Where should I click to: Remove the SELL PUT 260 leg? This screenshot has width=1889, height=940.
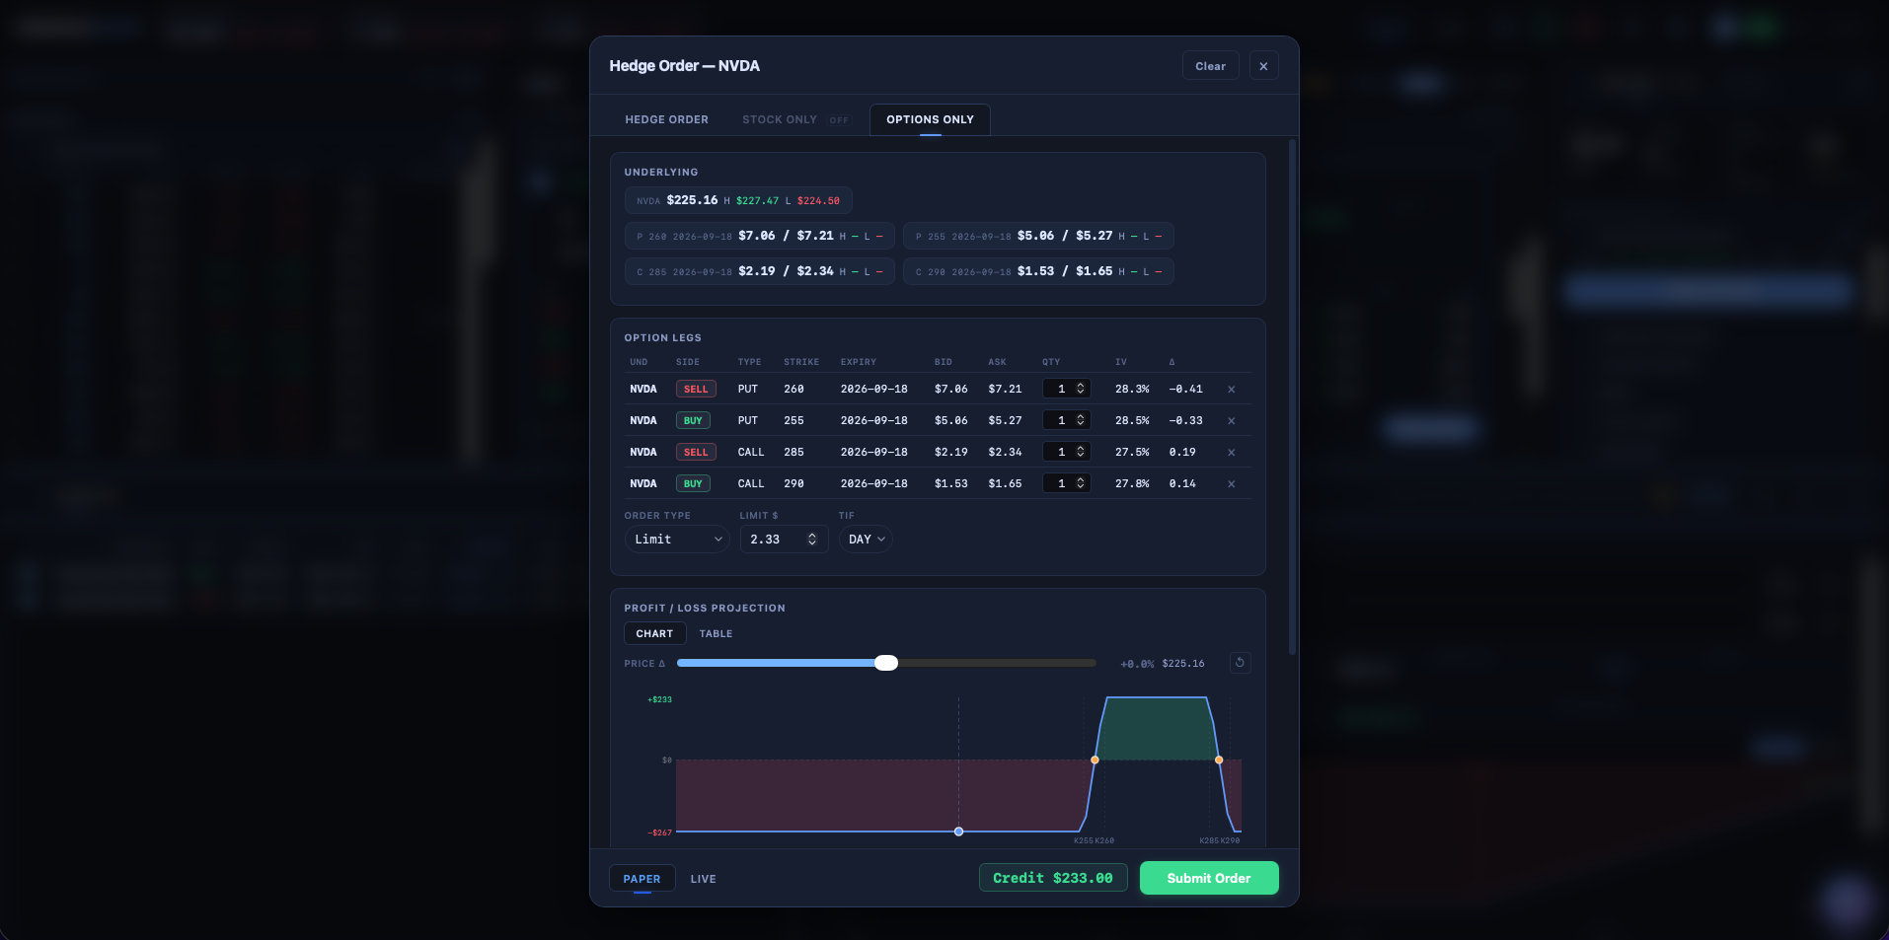(1231, 390)
